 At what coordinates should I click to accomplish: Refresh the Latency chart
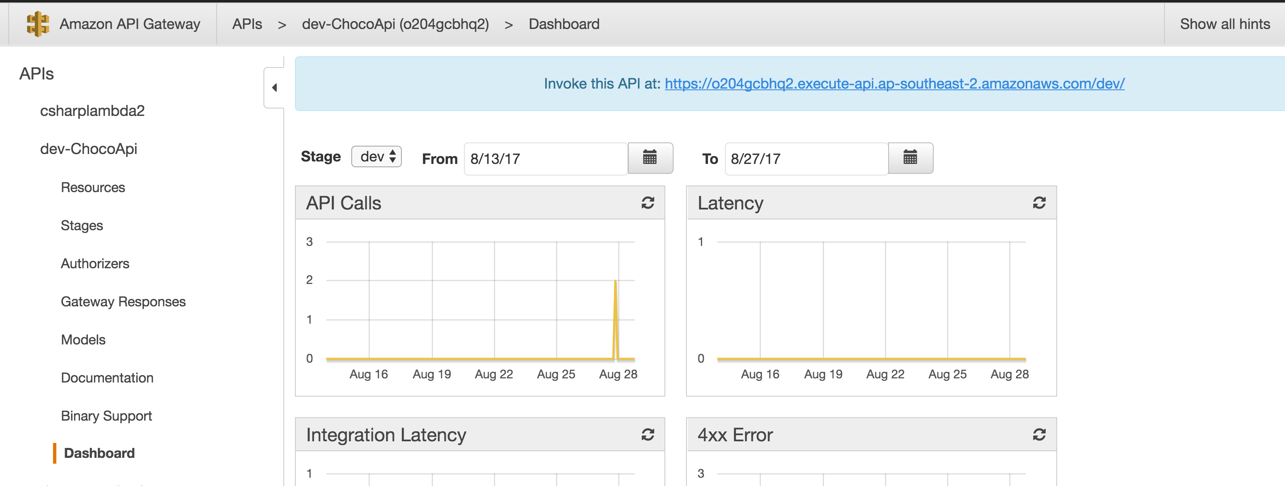tap(1039, 203)
